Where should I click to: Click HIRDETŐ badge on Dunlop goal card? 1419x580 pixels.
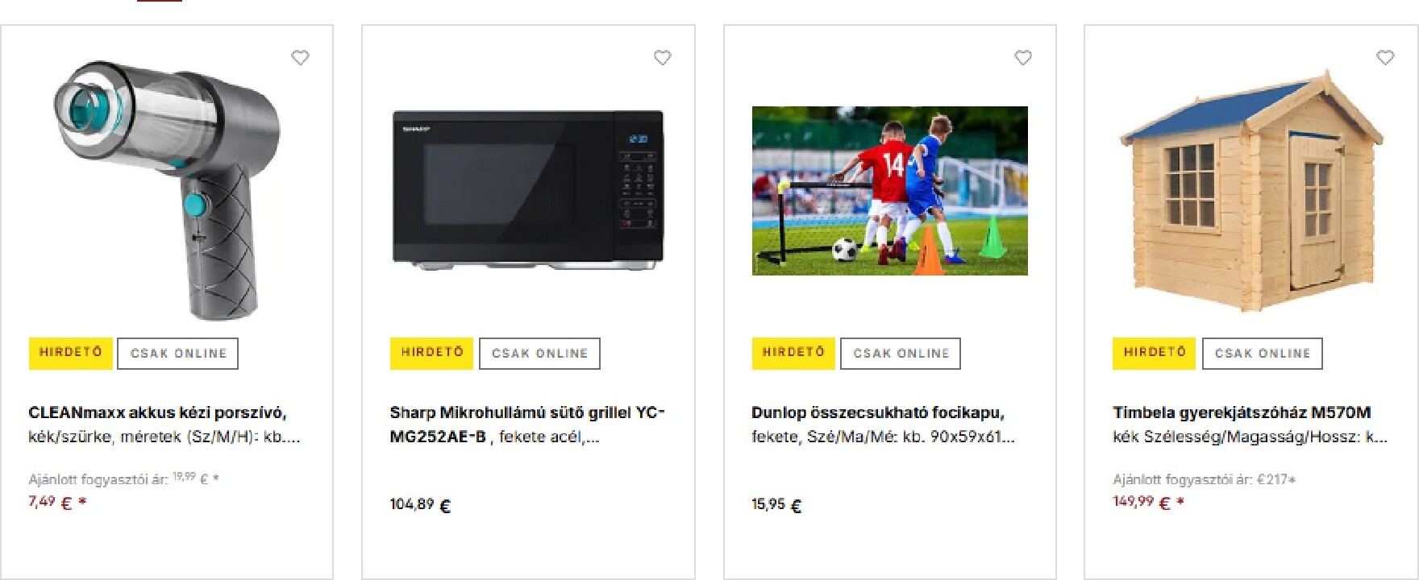click(x=794, y=353)
